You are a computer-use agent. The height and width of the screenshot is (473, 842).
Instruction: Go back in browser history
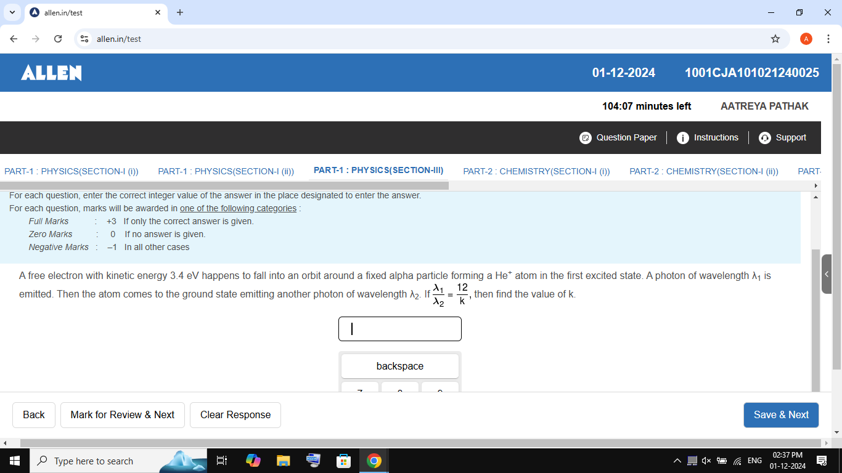tap(14, 39)
